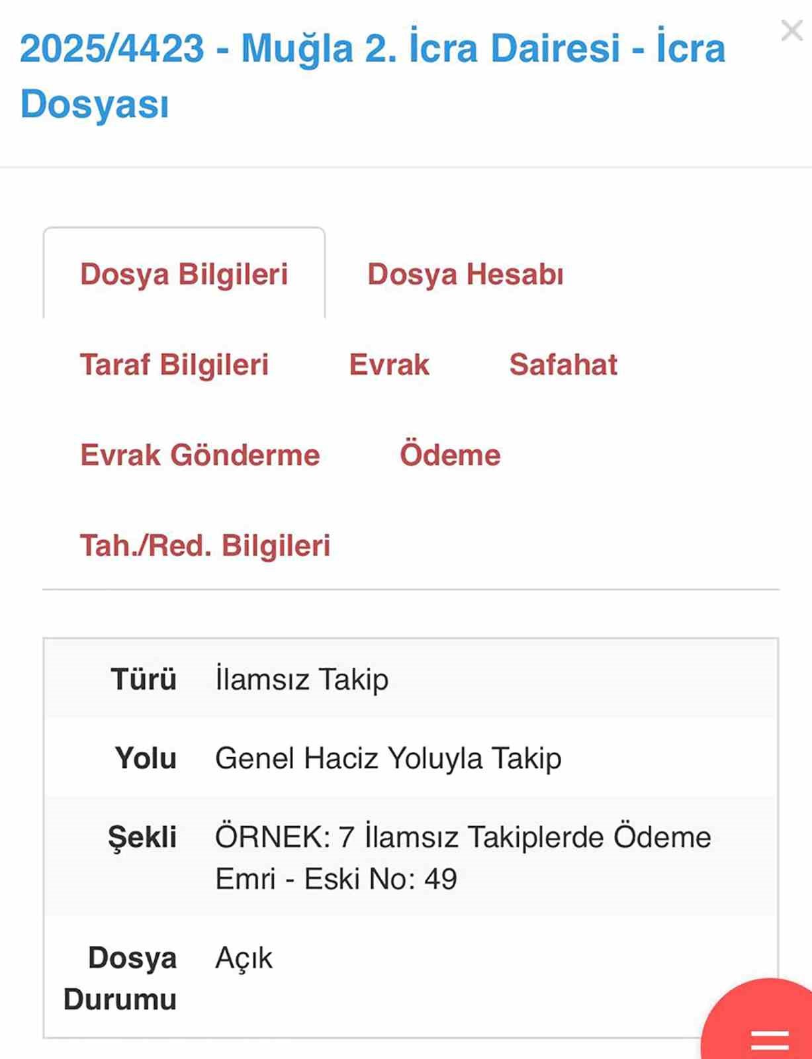The width and height of the screenshot is (812, 1059).
Task: Open the Tah./Red. Bilgileri tab
Action: 205,545
